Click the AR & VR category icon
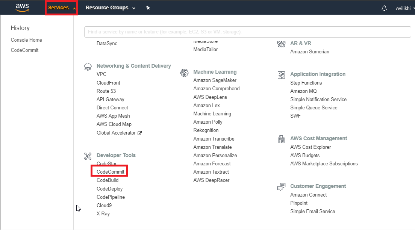Image resolution: width=415 pixels, height=230 pixels. pos(281,44)
